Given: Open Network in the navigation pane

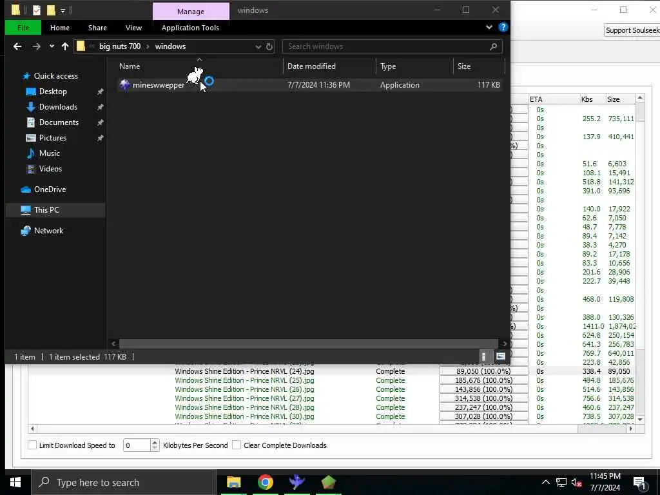Looking at the screenshot, I should (x=48, y=231).
